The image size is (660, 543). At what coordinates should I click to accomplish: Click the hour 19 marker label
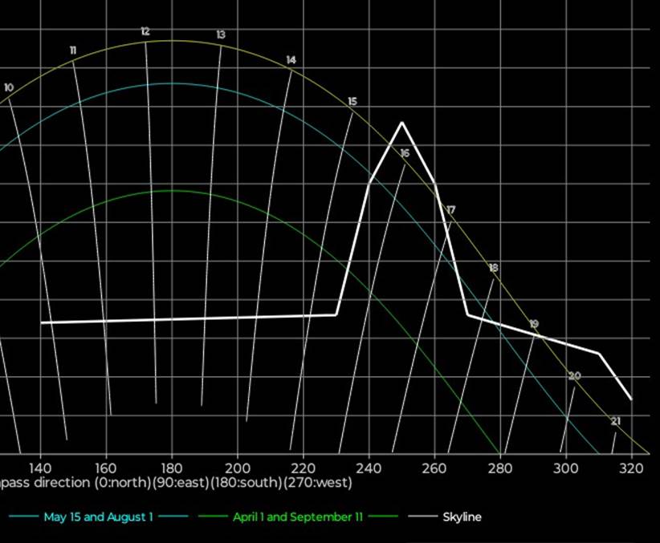tap(534, 323)
